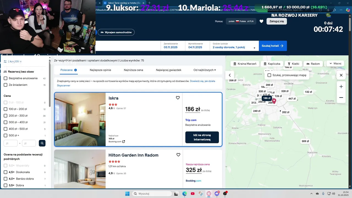
Task: Open Discord on the taskbar
Action: (217, 194)
